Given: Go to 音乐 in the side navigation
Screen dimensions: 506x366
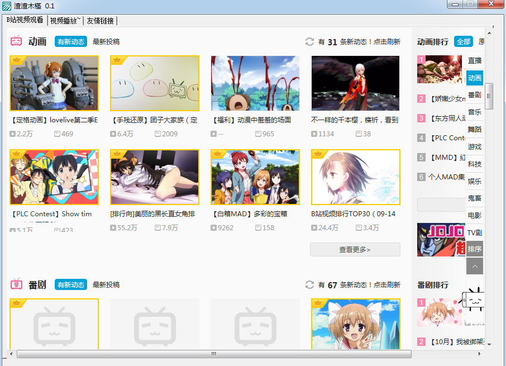Looking at the screenshot, I should [x=475, y=112].
